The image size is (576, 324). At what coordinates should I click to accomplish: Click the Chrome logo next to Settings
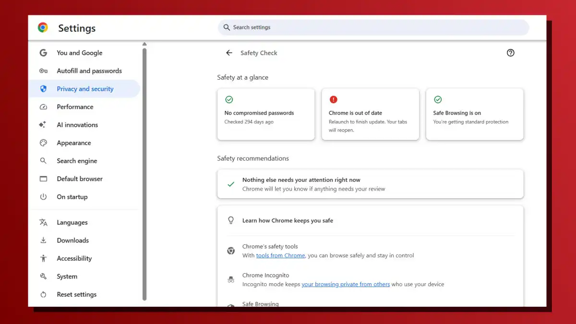(x=43, y=28)
